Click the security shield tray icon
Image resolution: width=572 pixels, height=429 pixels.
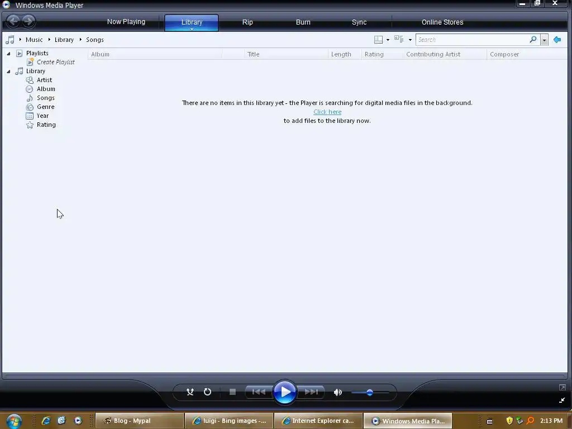point(509,421)
